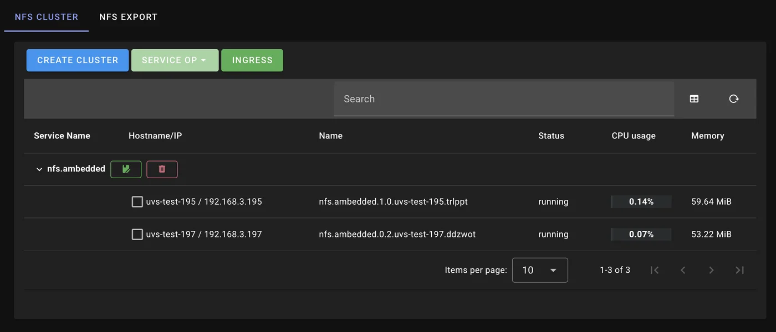Go to previous page of results
Viewport: 776px width, 332px height.
683,270
